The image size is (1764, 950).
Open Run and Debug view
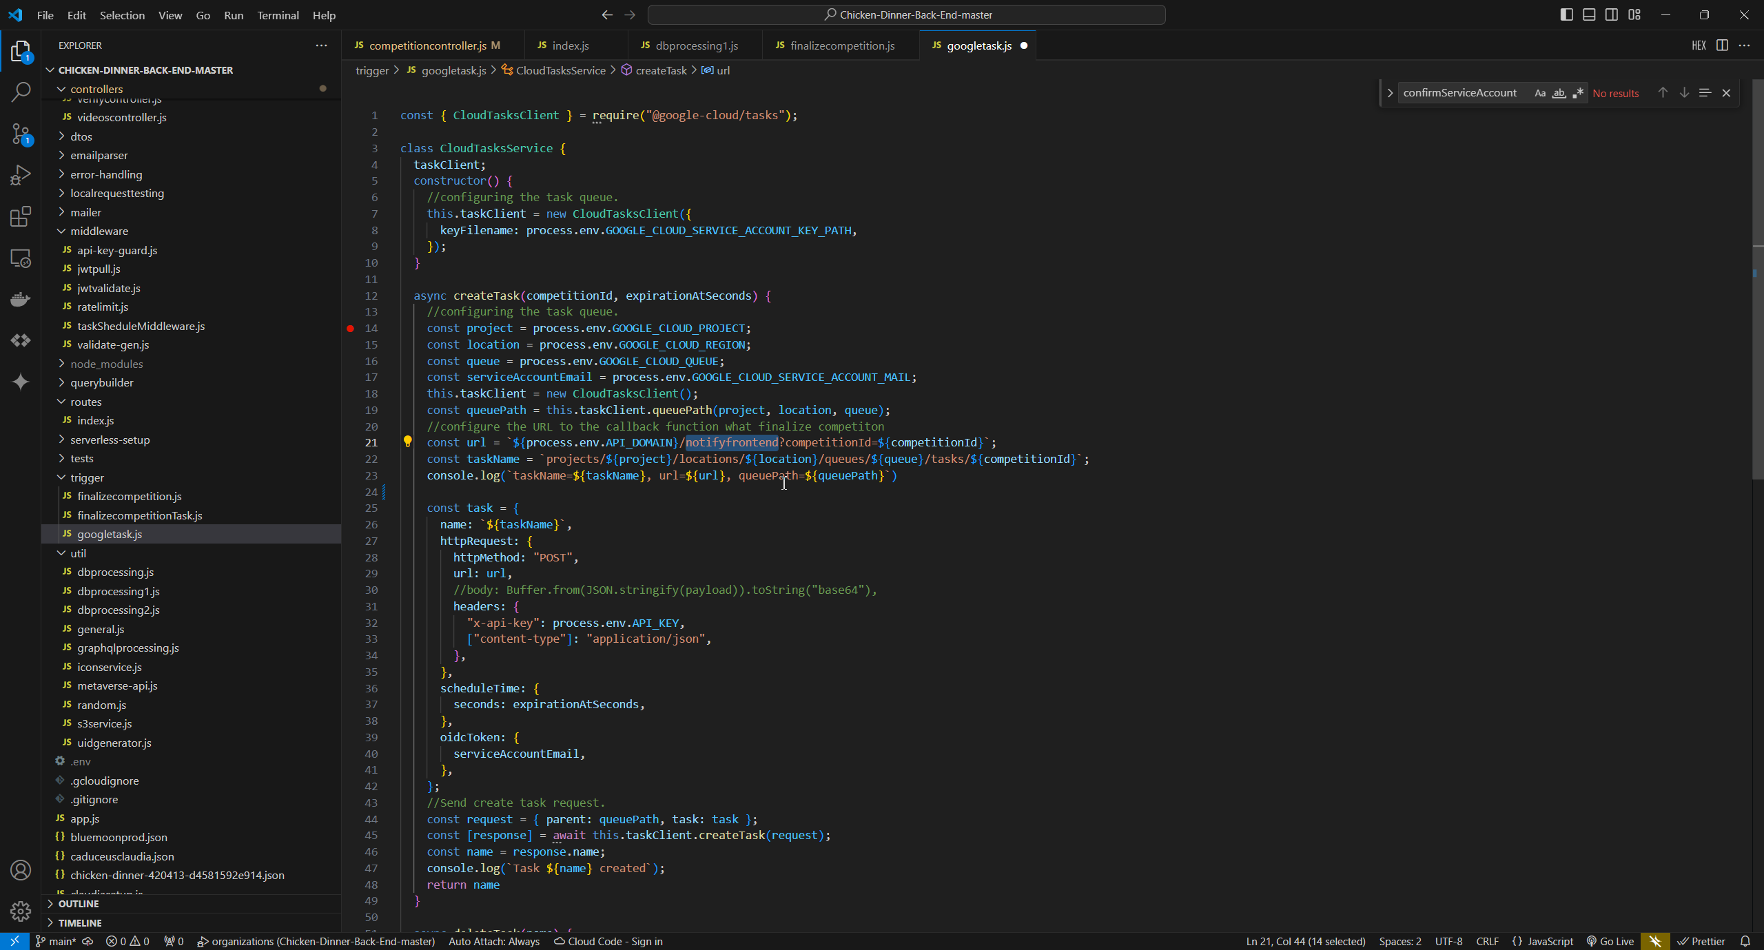pyautogui.click(x=21, y=175)
